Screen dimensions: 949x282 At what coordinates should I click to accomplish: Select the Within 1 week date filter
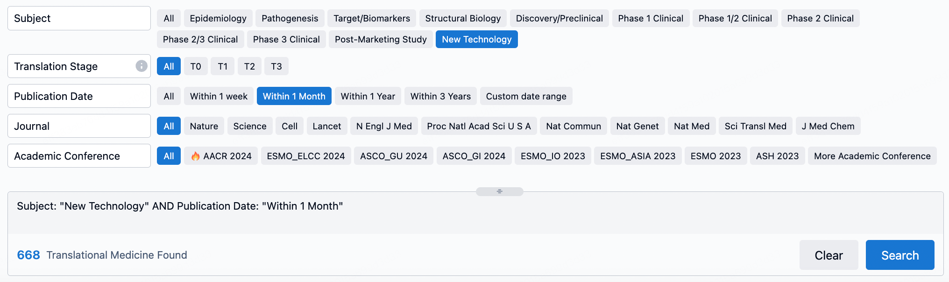click(x=219, y=96)
